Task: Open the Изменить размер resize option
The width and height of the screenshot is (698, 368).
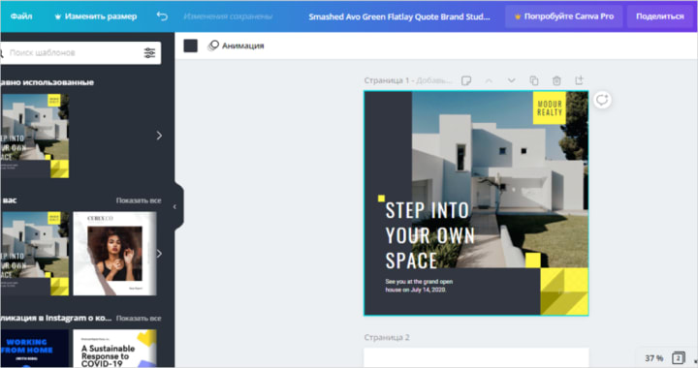Action: [95, 16]
